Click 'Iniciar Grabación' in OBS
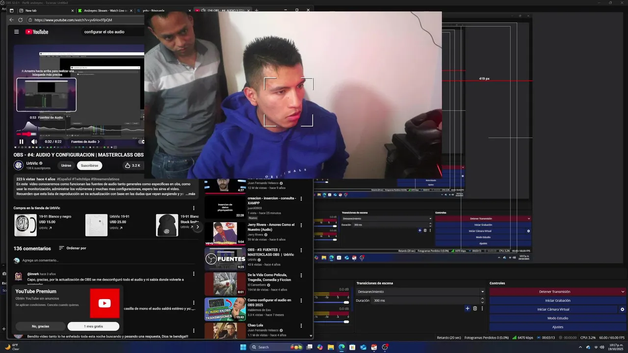628x353 pixels. (558, 301)
